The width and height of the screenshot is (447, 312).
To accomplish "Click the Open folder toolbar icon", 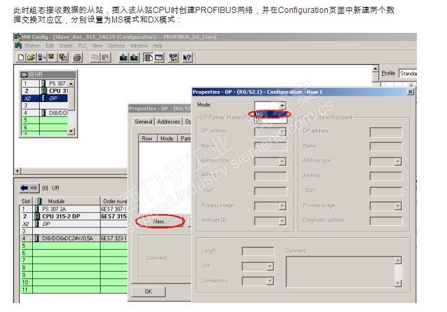I will tap(31, 57).
